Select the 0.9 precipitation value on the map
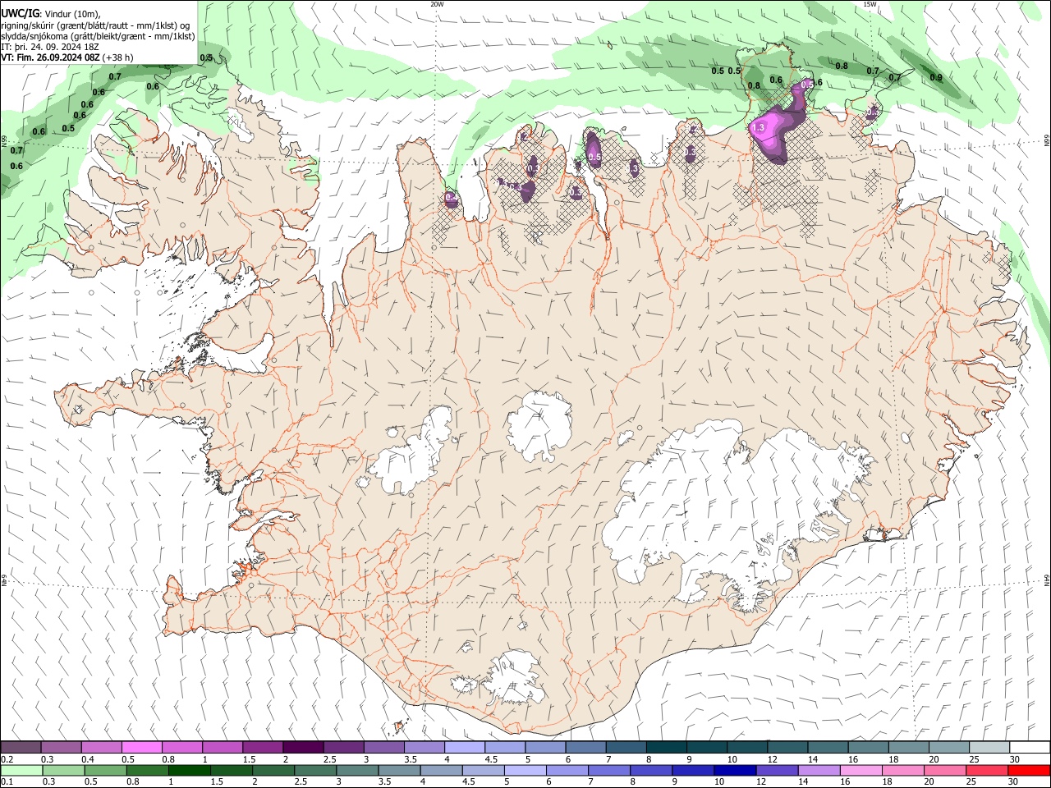The width and height of the screenshot is (1051, 788). (x=935, y=78)
